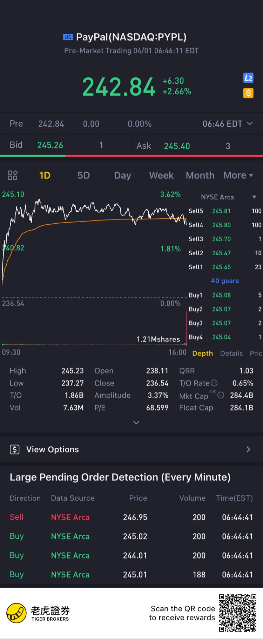Tap the US market flag badge
Screen dimensions: 263x639
click(68, 37)
